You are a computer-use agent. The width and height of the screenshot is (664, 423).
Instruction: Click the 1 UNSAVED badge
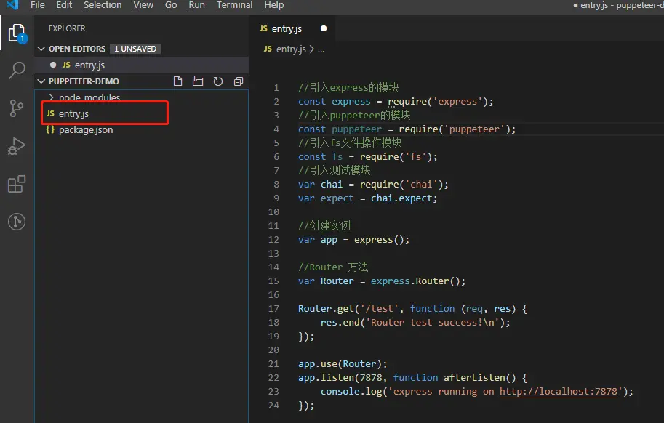pos(135,49)
